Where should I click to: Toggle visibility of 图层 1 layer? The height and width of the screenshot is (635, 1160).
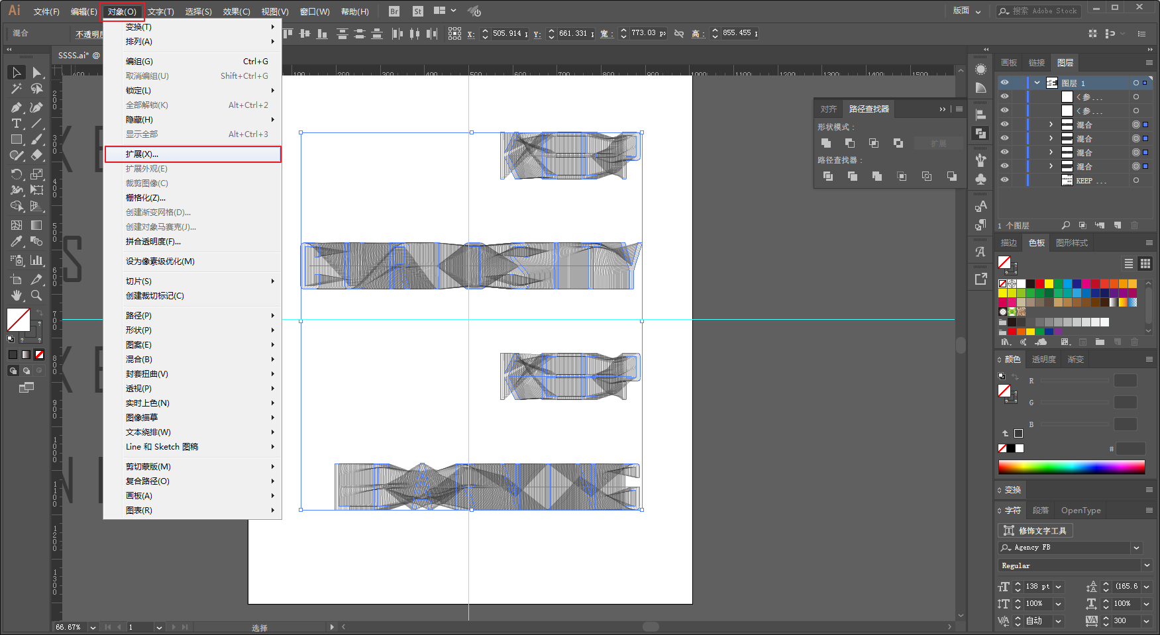(x=1004, y=83)
